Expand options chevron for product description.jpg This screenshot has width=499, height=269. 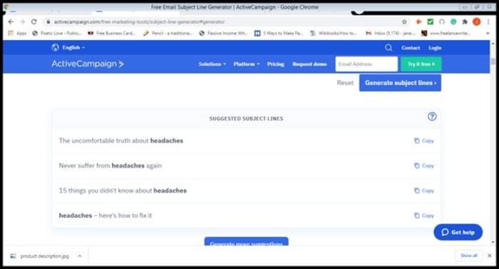[80, 256]
